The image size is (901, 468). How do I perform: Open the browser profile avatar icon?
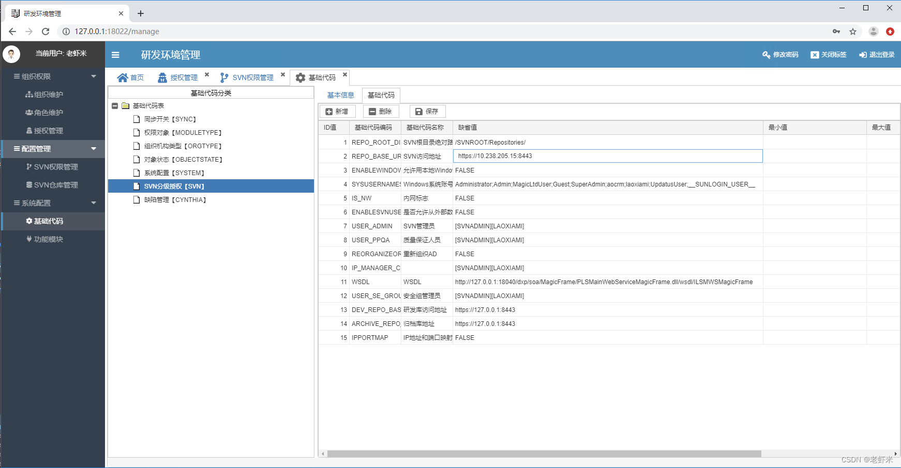pos(874,32)
